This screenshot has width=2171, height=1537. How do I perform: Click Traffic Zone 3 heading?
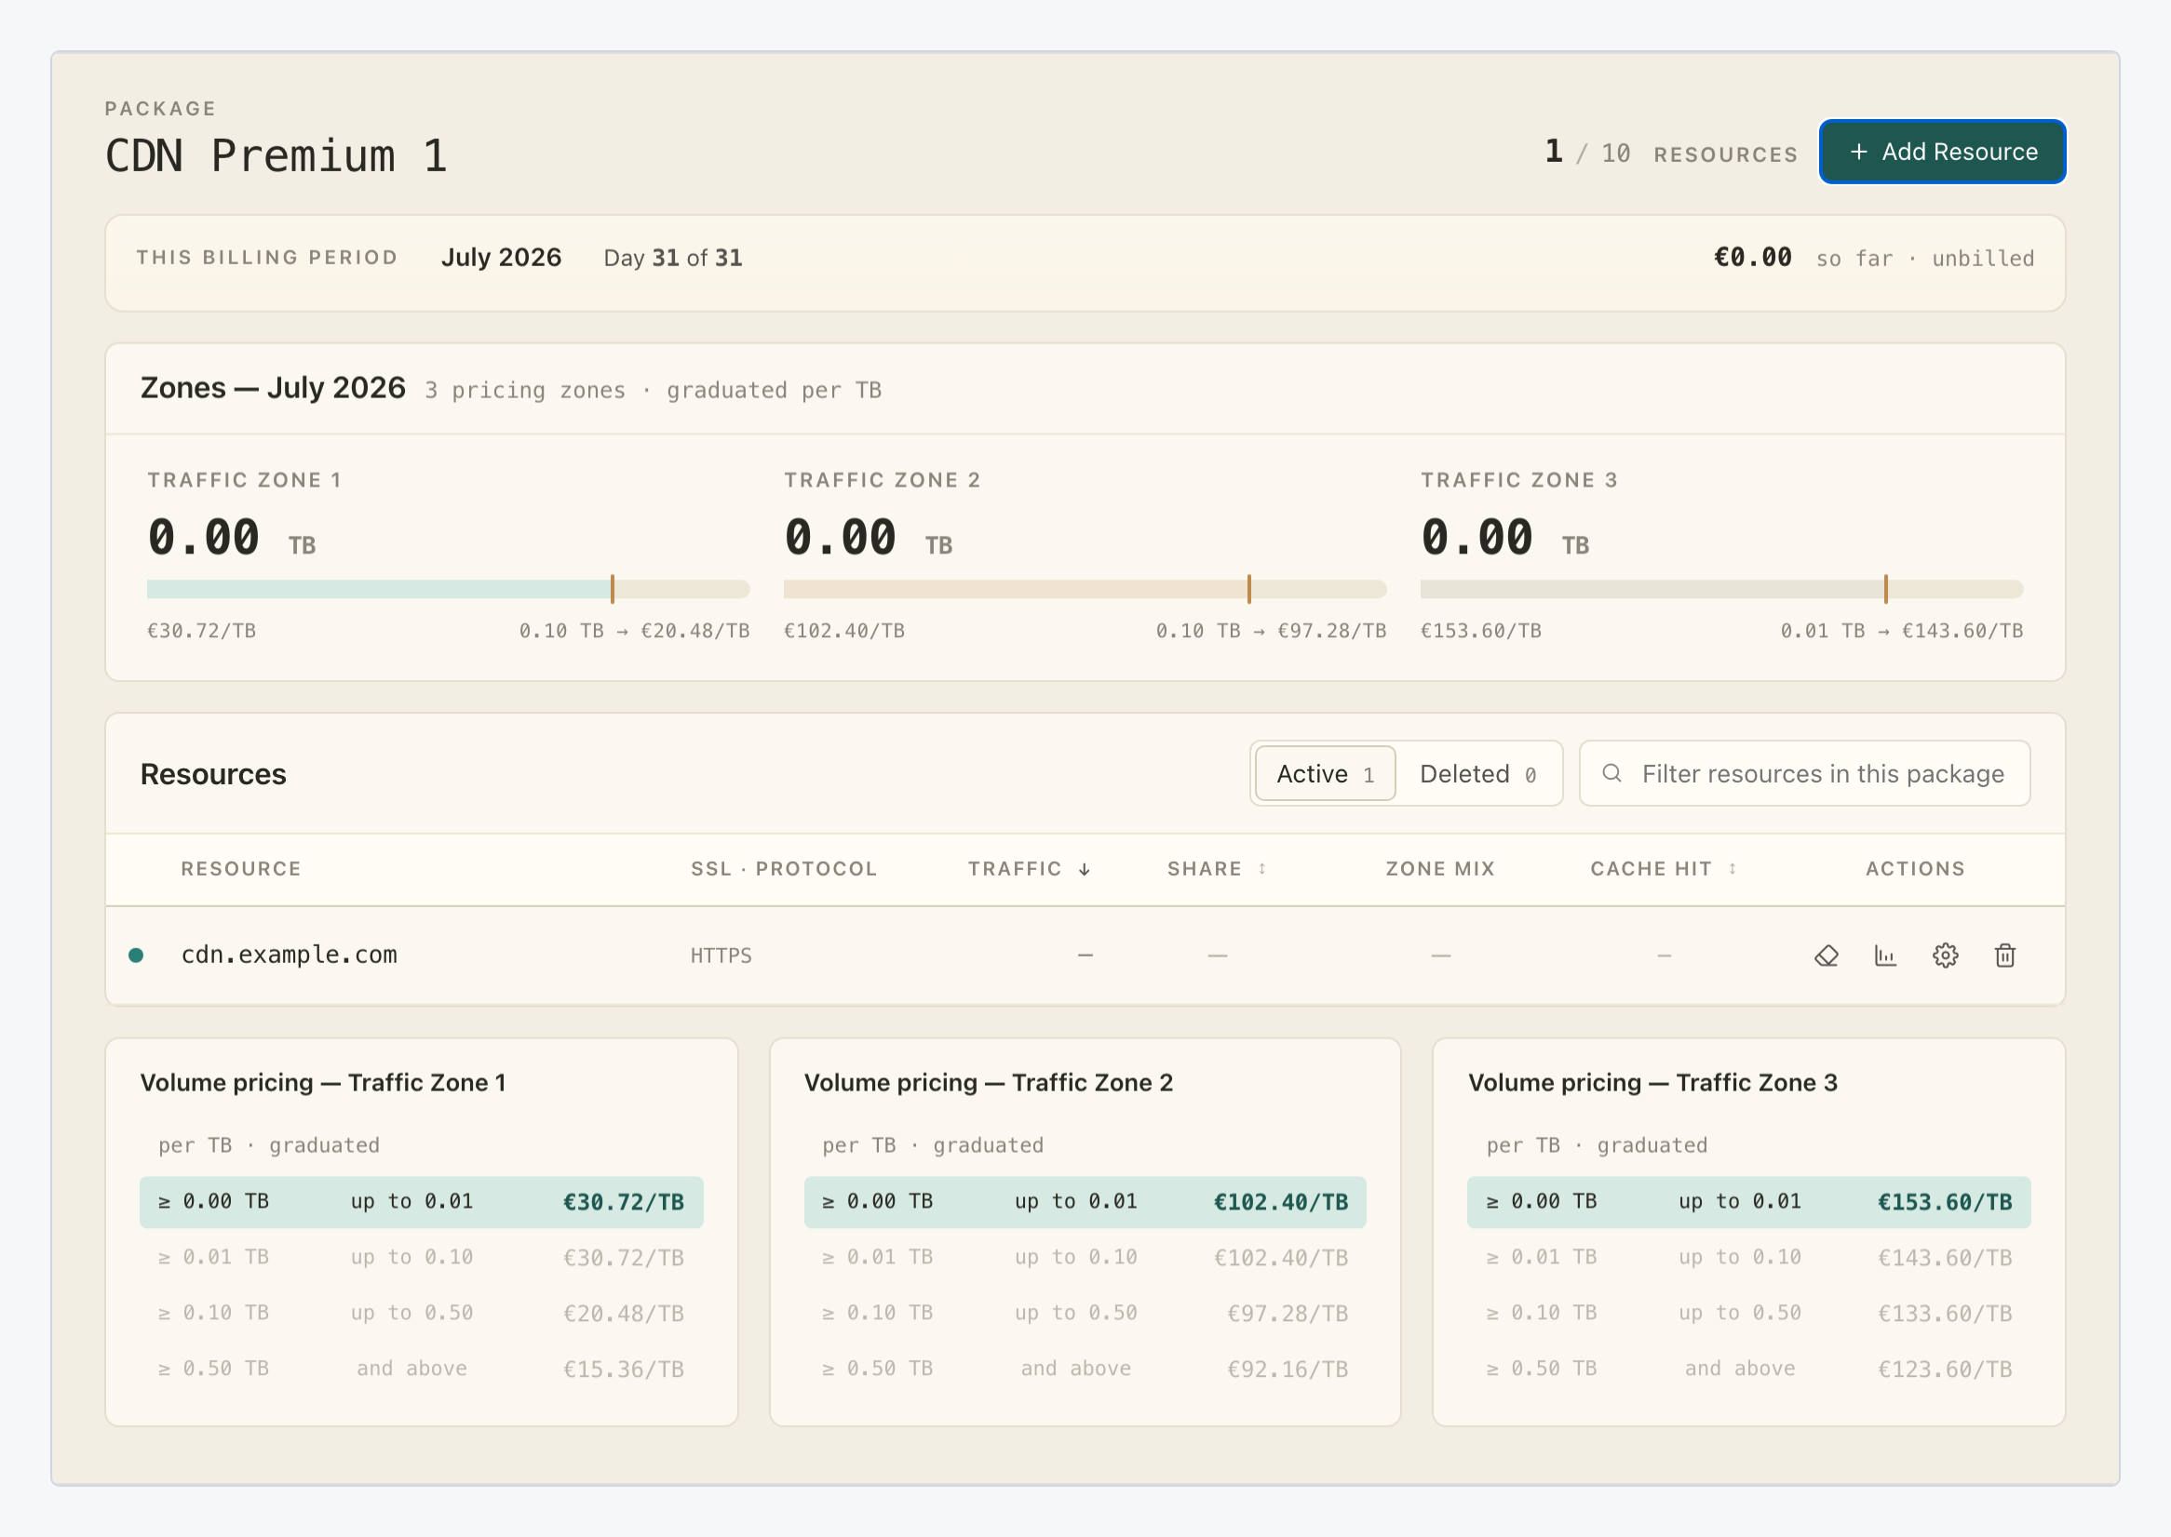[x=1518, y=480]
